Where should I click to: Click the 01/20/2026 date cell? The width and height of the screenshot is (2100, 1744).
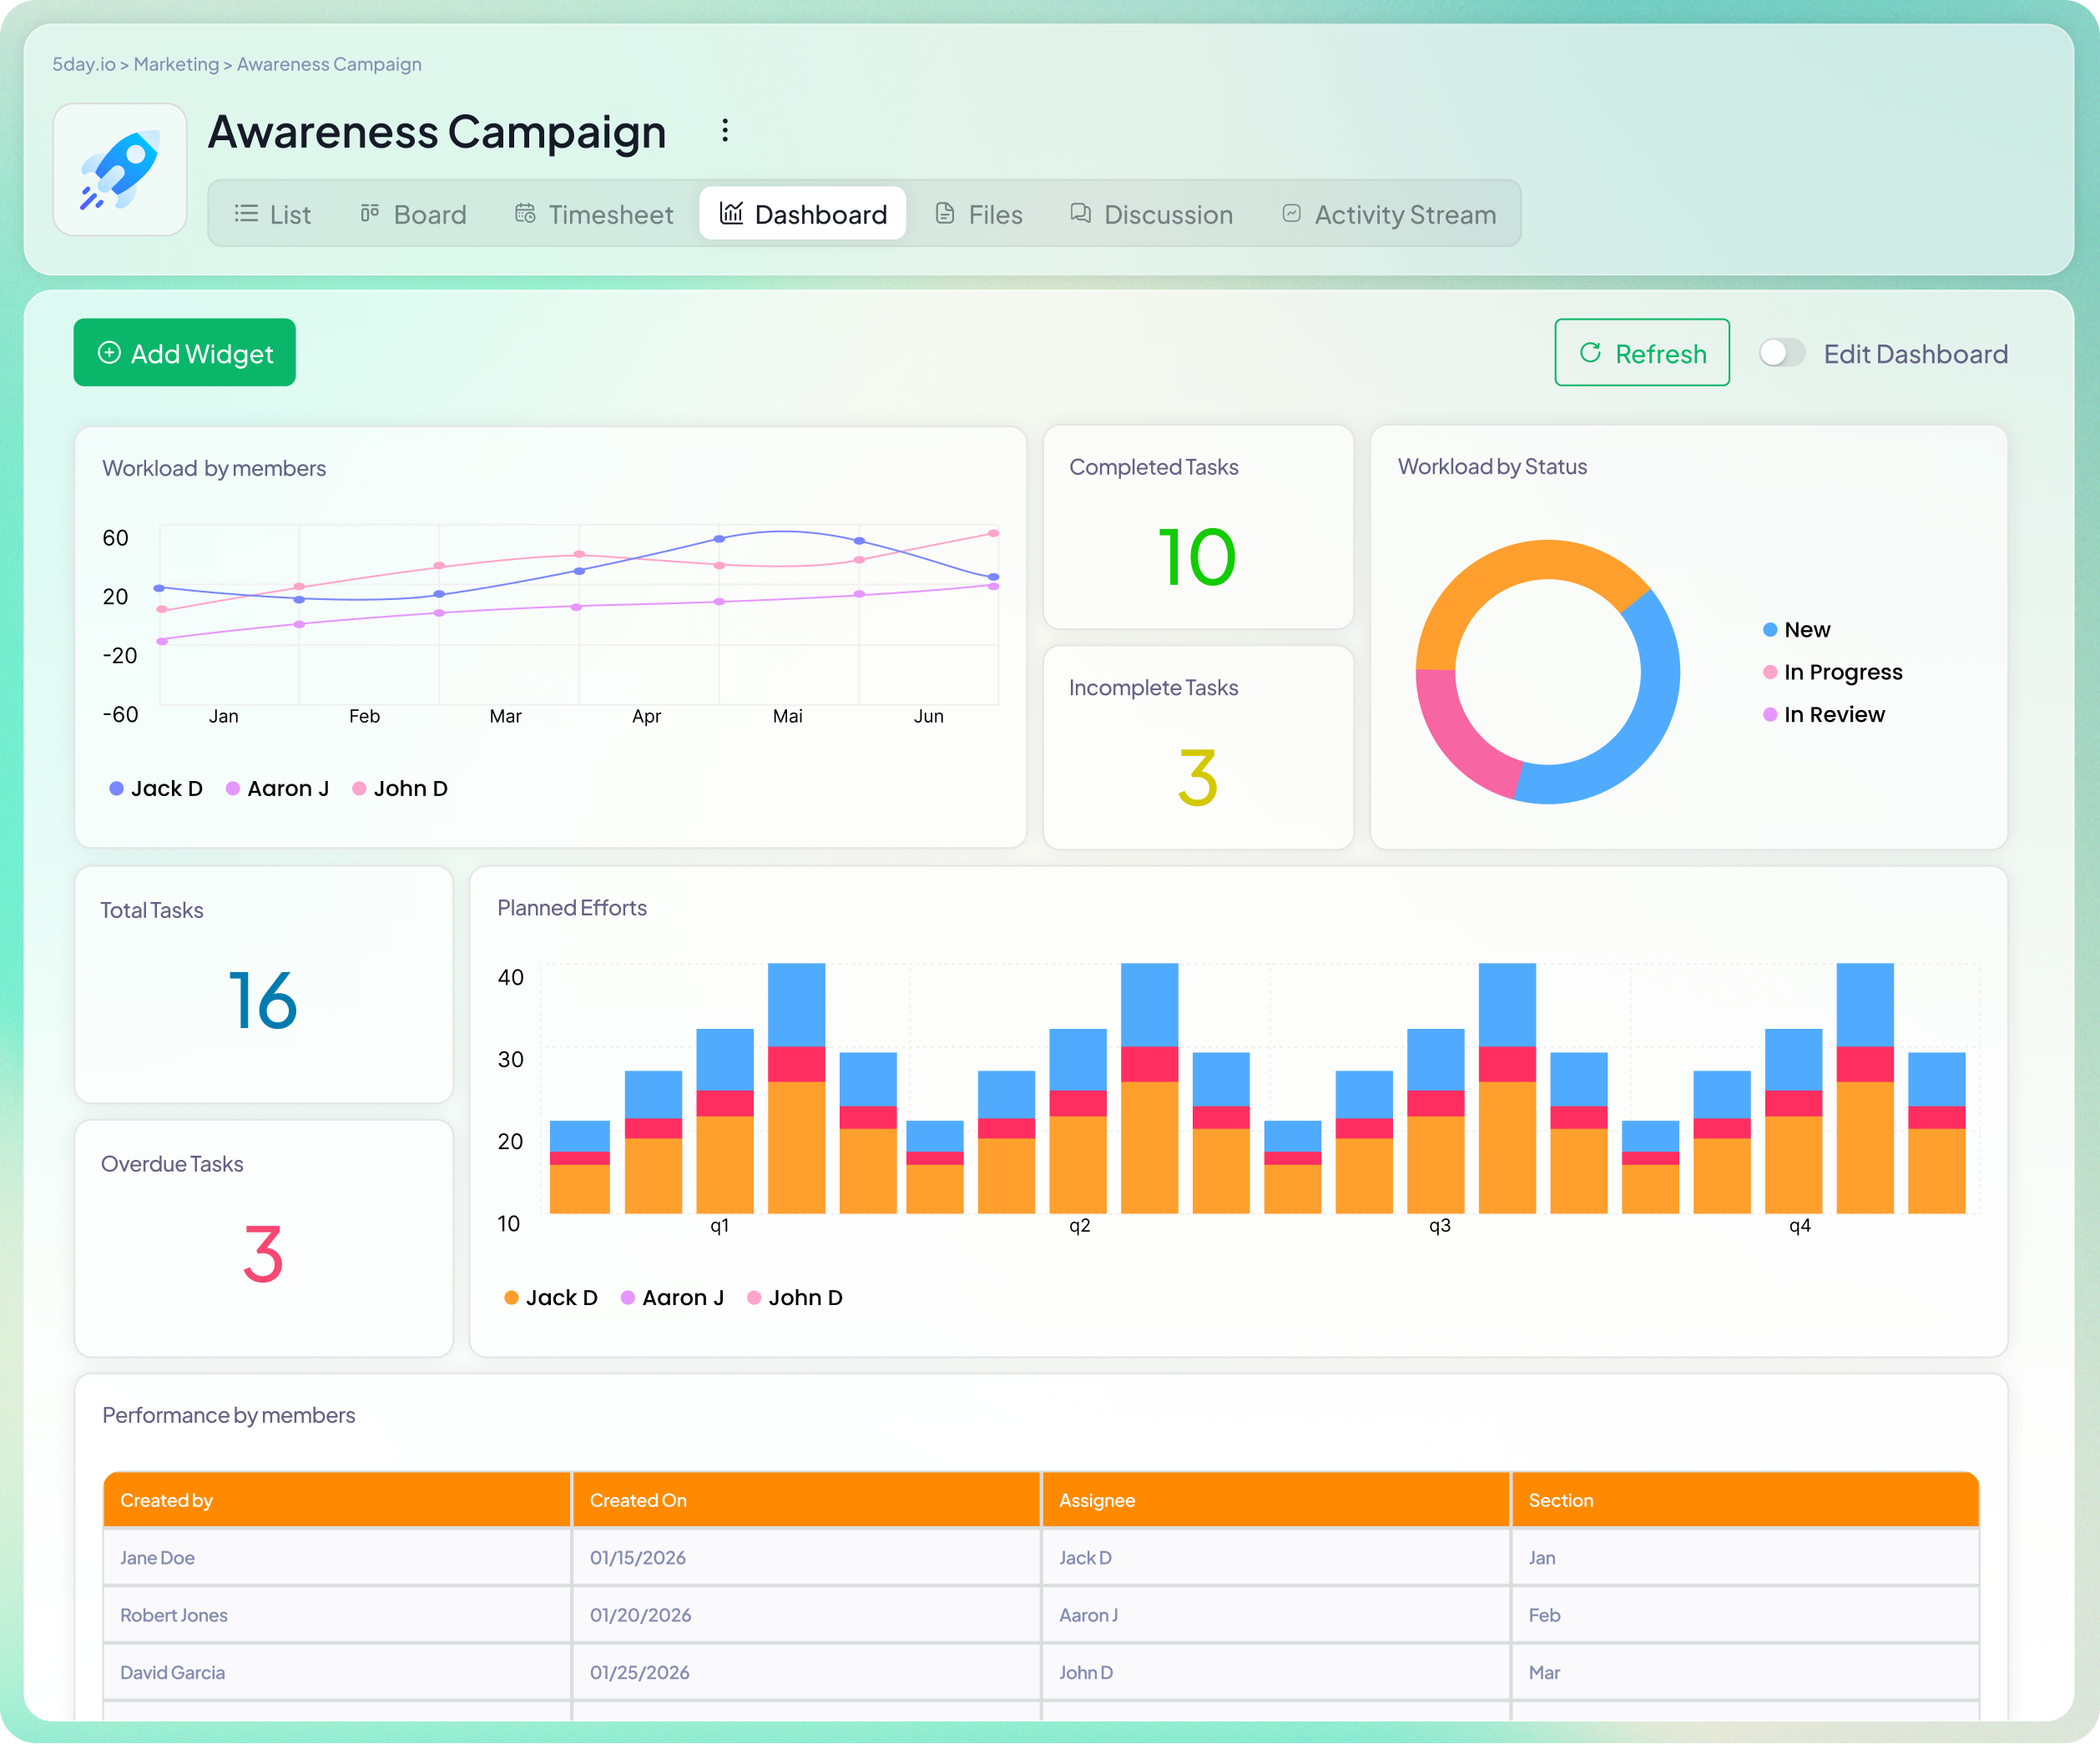coord(806,1615)
